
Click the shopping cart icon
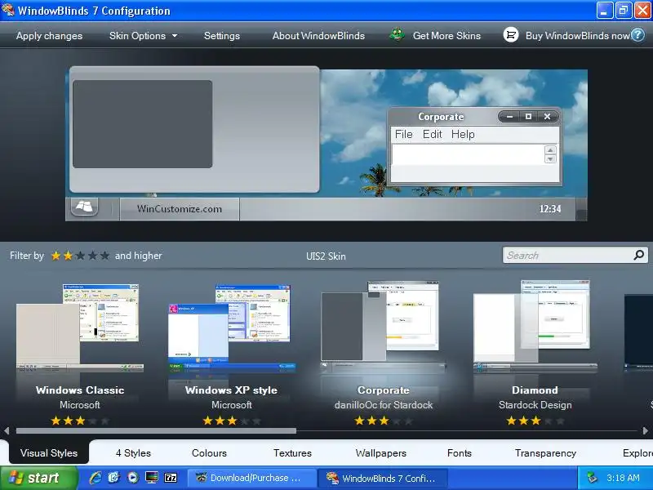pos(511,35)
